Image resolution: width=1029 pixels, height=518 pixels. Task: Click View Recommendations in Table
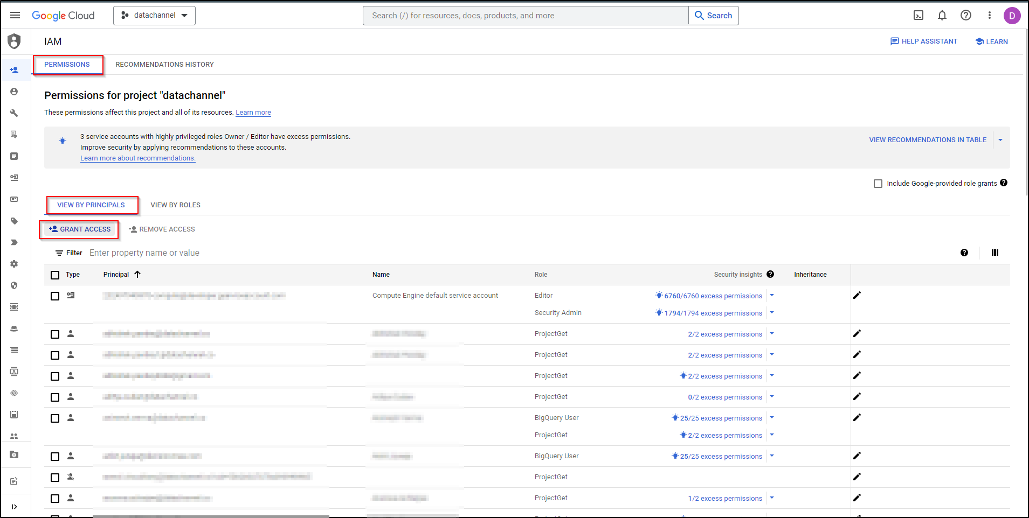[x=928, y=140]
